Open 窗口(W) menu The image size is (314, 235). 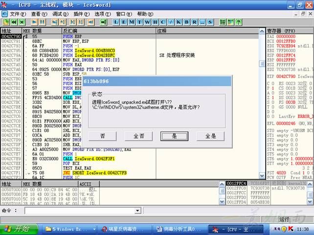tap(124, 14)
